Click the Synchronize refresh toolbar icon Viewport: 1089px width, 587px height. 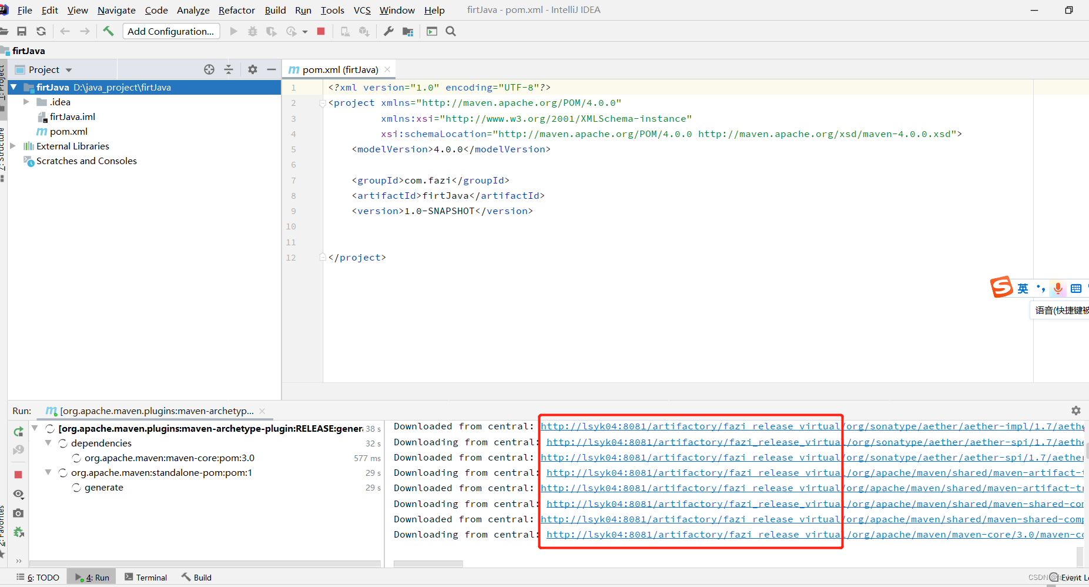41,31
